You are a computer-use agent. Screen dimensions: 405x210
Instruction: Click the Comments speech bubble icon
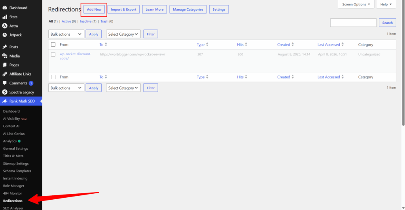(4, 83)
